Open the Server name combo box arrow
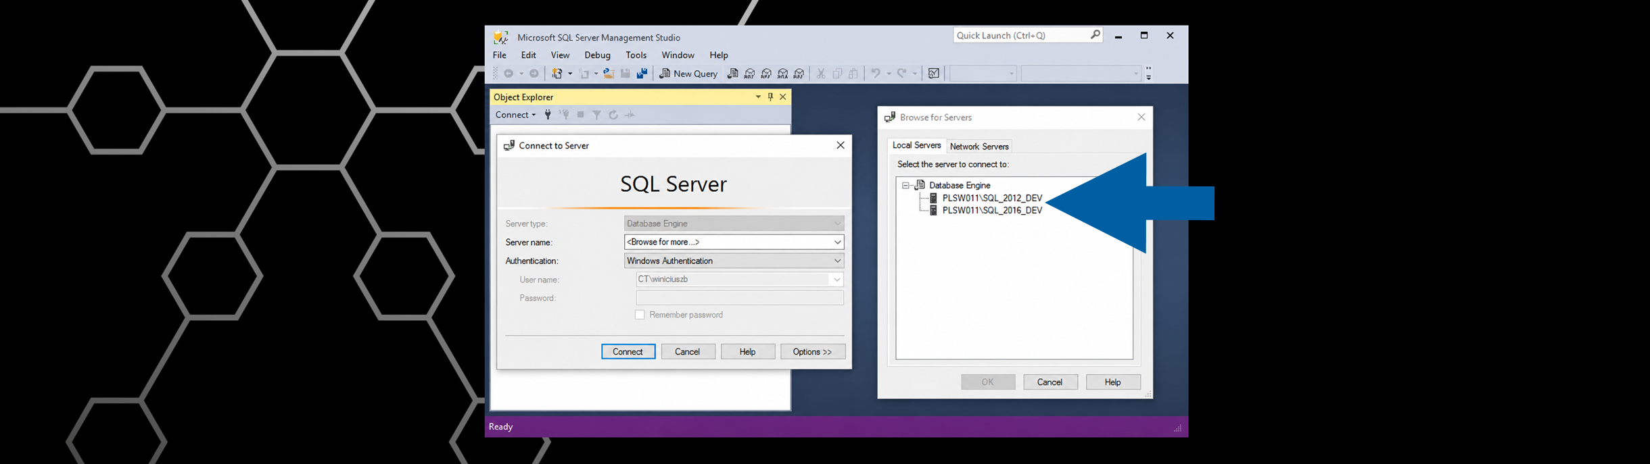This screenshot has width=1650, height=464. [837, 242]
